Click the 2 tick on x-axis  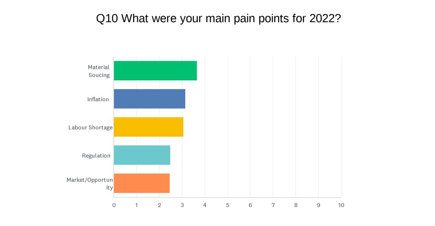coord(160,205)
